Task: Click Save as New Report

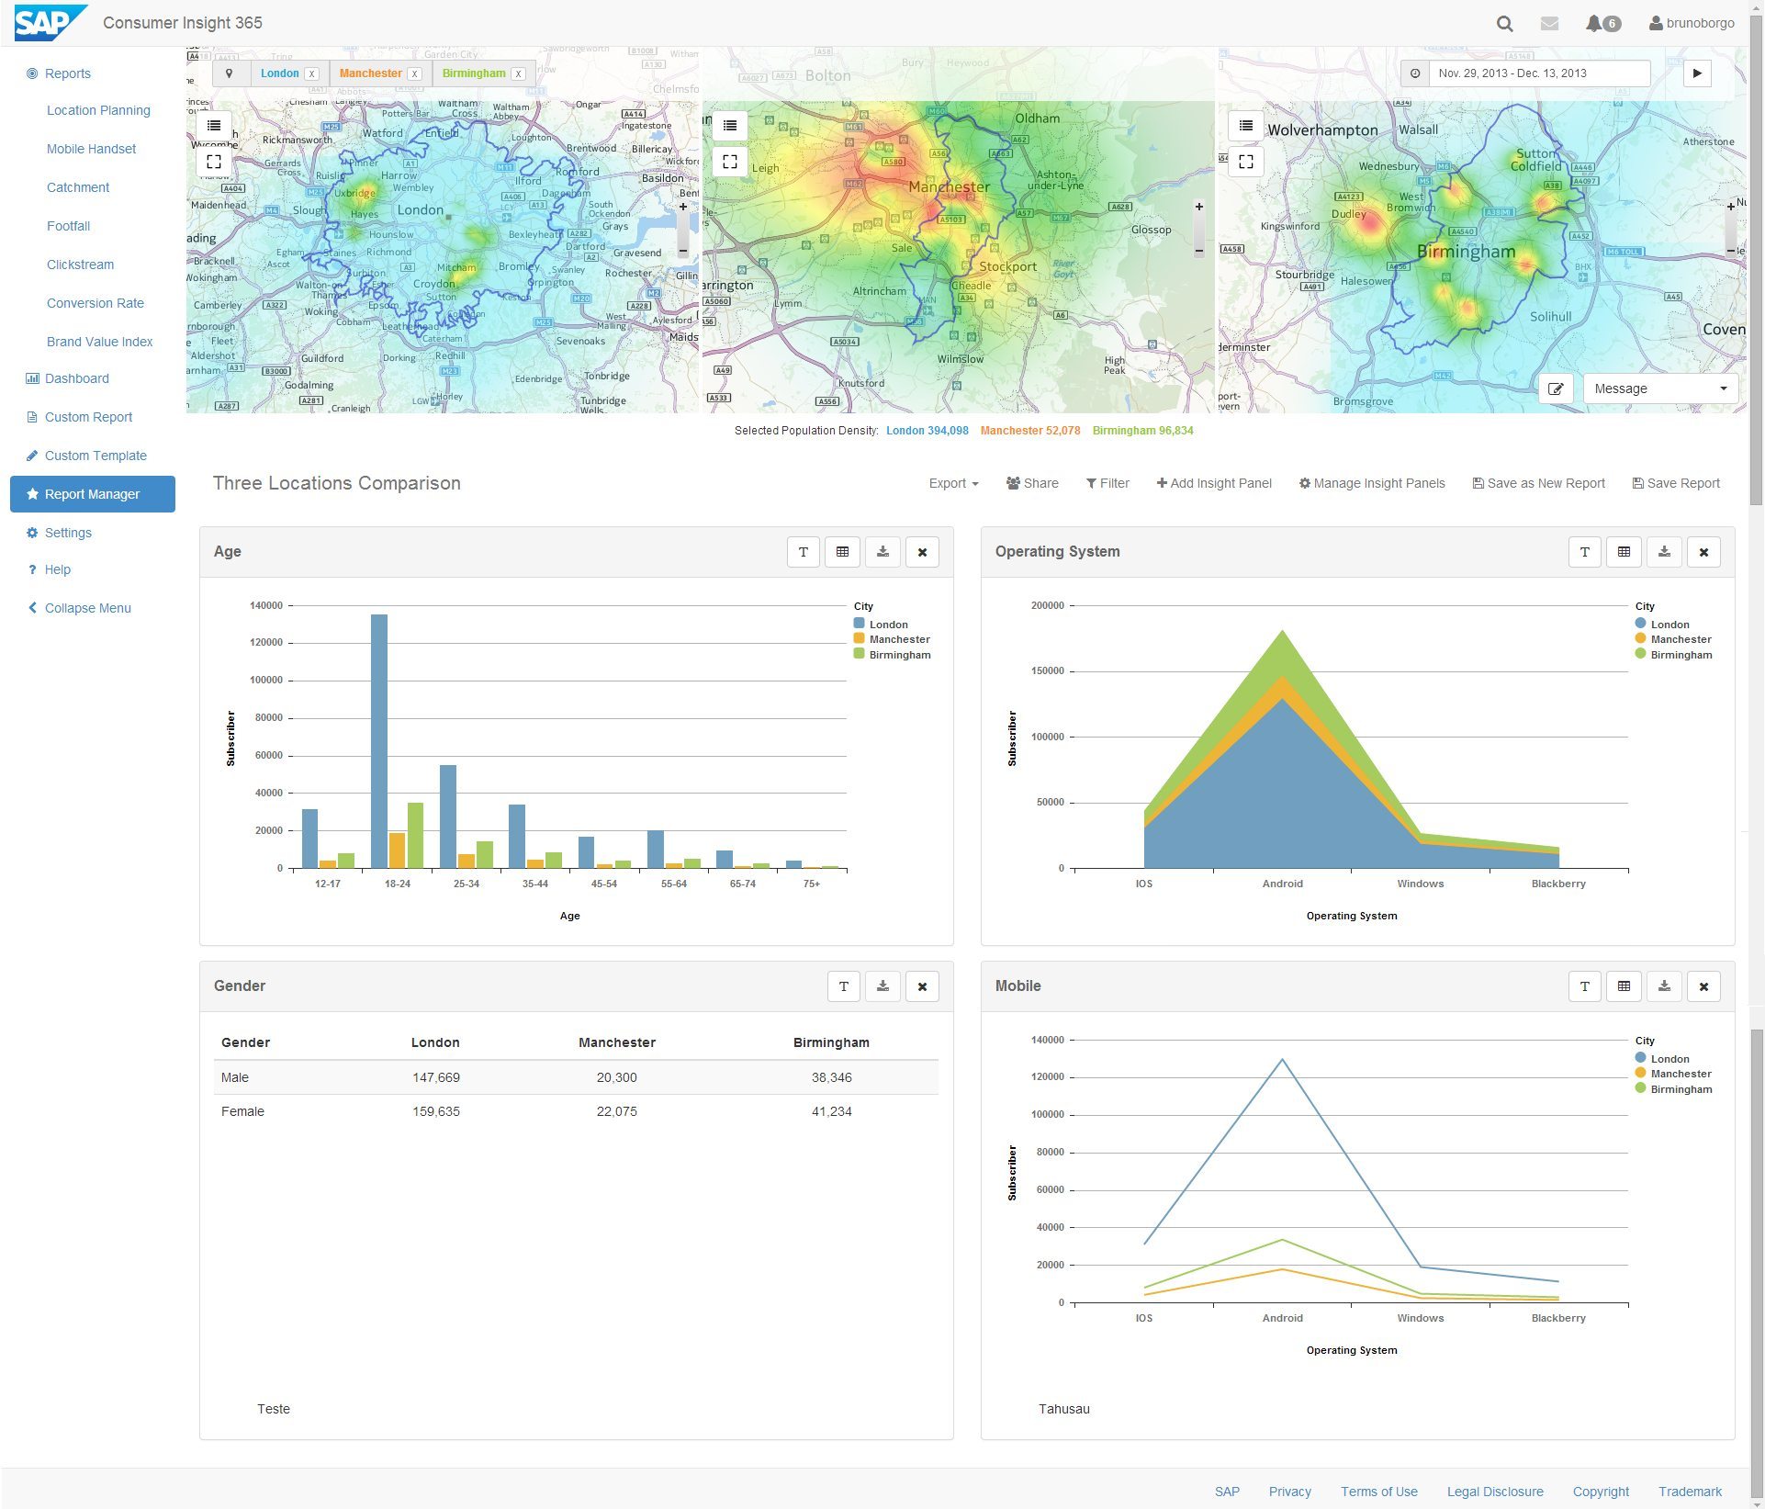Action: pyautogui.click(x=1538, y=483)
